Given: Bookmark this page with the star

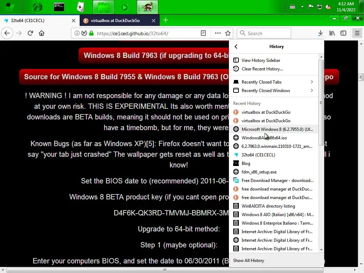Looking at the screenshot, I should [x=228, y=33].
